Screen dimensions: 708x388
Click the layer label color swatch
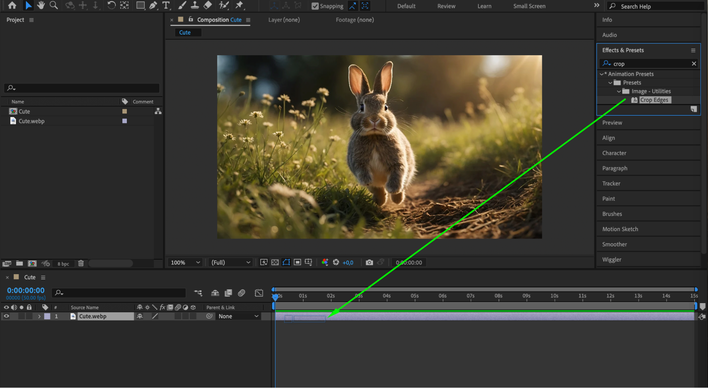(x=47, y=316)
